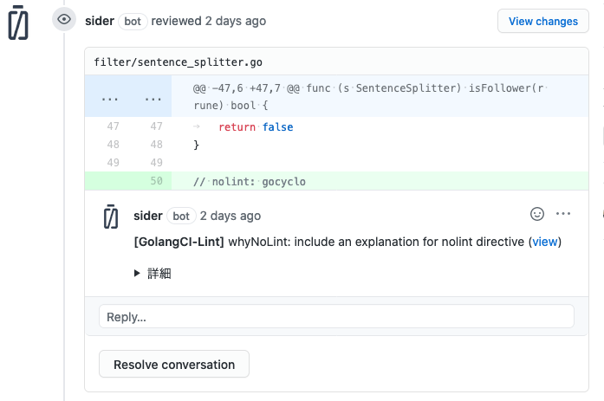Expand the 詳細 details section
The image size is (604, 401).
tap(153, 273)
